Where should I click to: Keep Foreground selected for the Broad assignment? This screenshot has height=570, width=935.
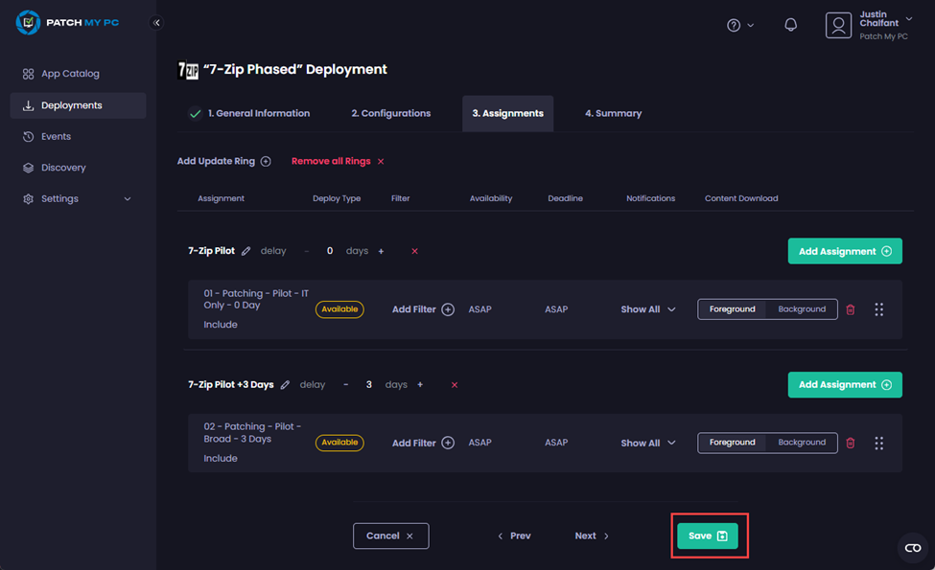[x=733, y=442]
